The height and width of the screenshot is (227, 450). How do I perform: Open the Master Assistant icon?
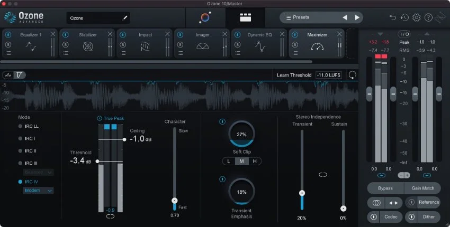[205, 17]
